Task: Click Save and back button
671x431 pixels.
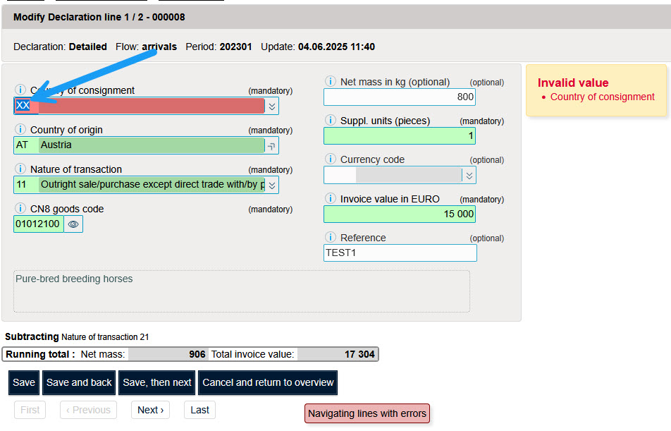Action: [x=79, y=382]
